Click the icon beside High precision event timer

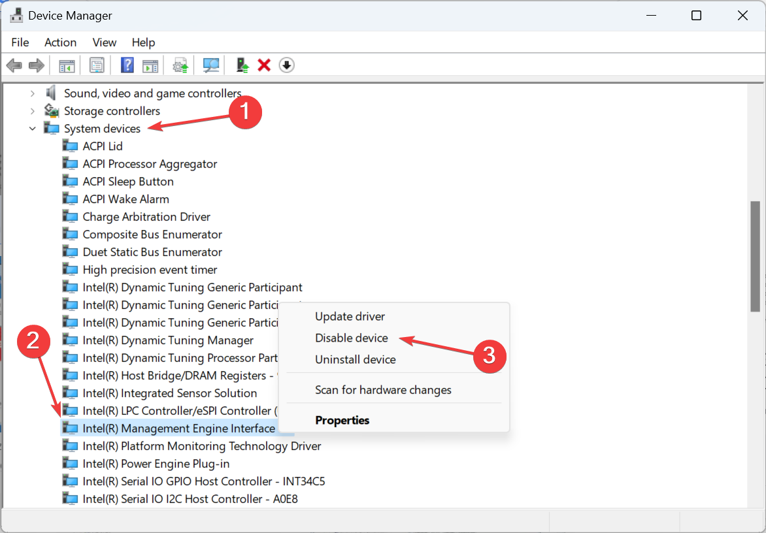coord(70,269)
